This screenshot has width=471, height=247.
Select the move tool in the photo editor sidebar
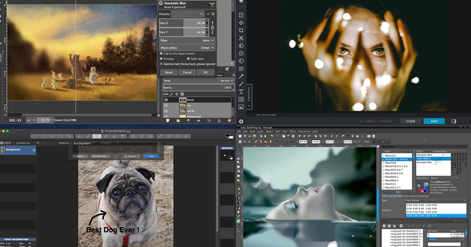tap(241, 23)
